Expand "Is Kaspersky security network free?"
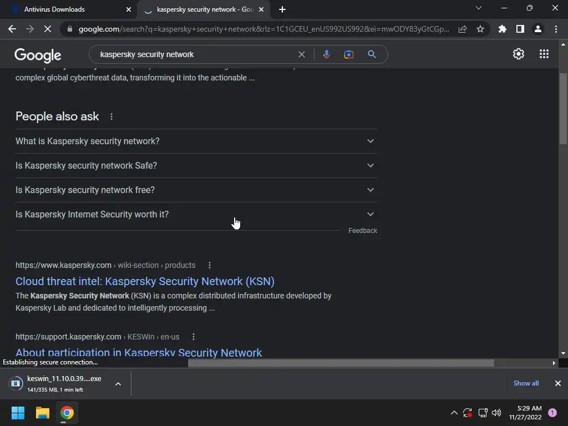The height and width of the screenshot is (426, 568). [196, 190]
